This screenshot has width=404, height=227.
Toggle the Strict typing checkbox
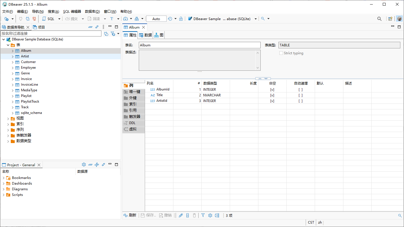281,53
